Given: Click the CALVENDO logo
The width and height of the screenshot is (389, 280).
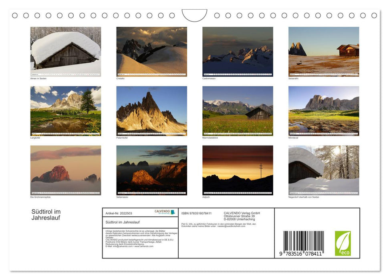Looking at the screenshot, I should [165, 212].
